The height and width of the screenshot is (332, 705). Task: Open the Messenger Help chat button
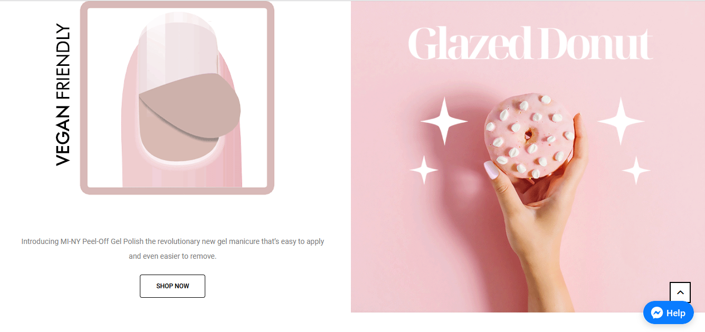point(669,313)
